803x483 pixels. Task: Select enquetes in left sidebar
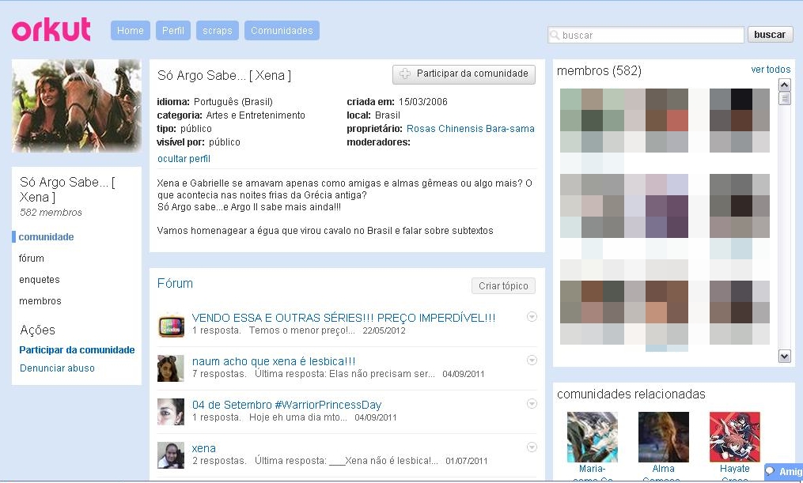point(40,280)
